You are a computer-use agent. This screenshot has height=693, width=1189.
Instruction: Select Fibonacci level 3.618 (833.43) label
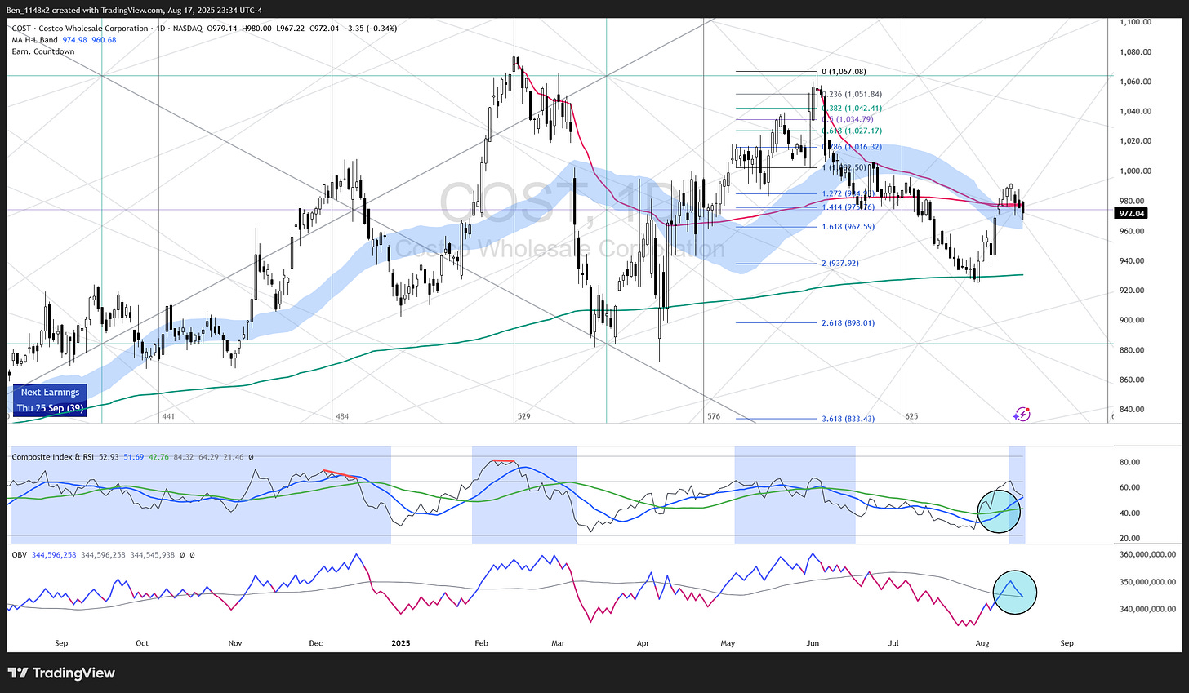coord(848,419)
